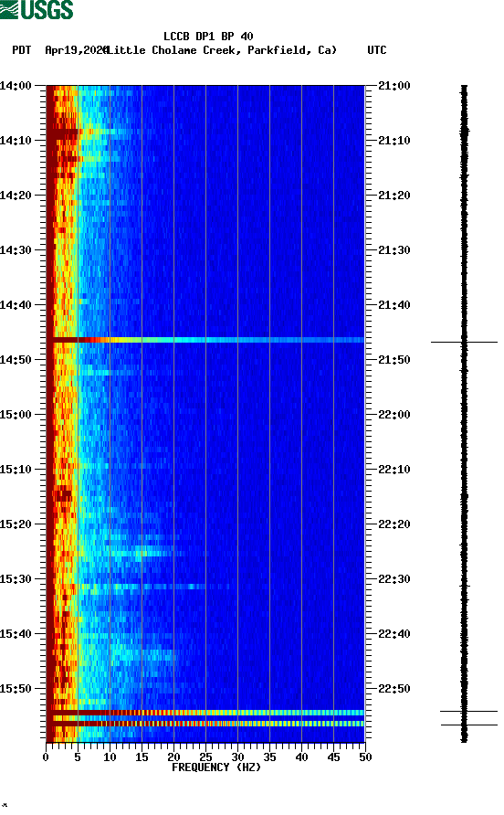Click the 22:10 UTC time label
The height and width of the screenshot is (815, 504).
(x=394, y=470)
